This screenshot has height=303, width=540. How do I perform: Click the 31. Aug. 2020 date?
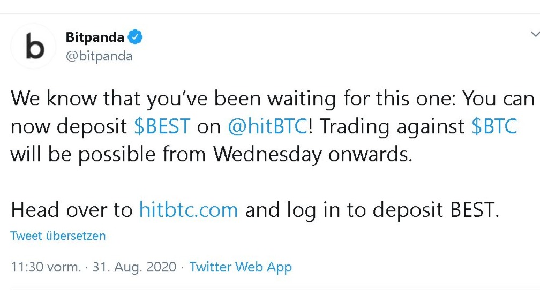[x=134, y=267]
